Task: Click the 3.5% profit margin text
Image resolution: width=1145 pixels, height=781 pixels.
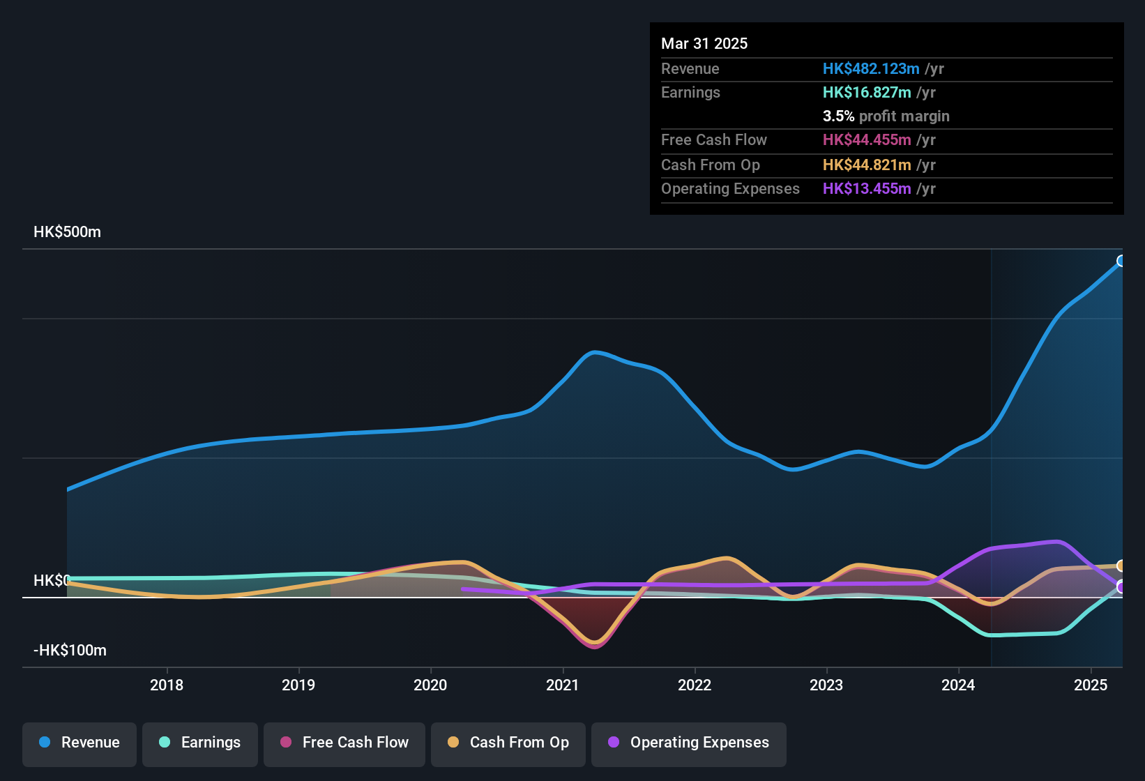Action: coord(886,116)
